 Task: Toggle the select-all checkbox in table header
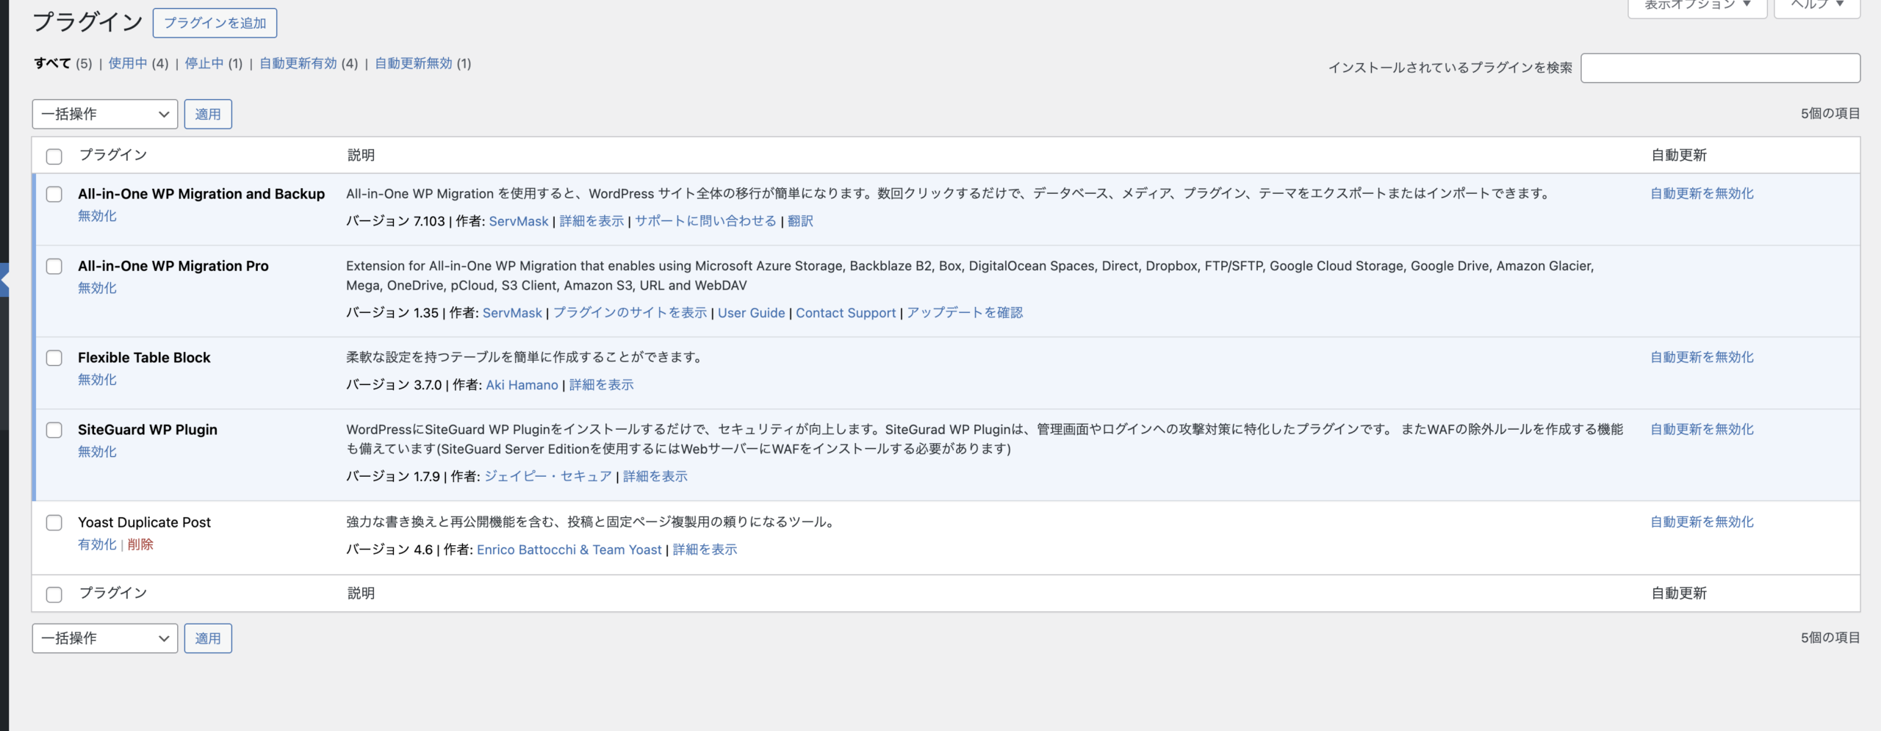[x=54, y=156]
